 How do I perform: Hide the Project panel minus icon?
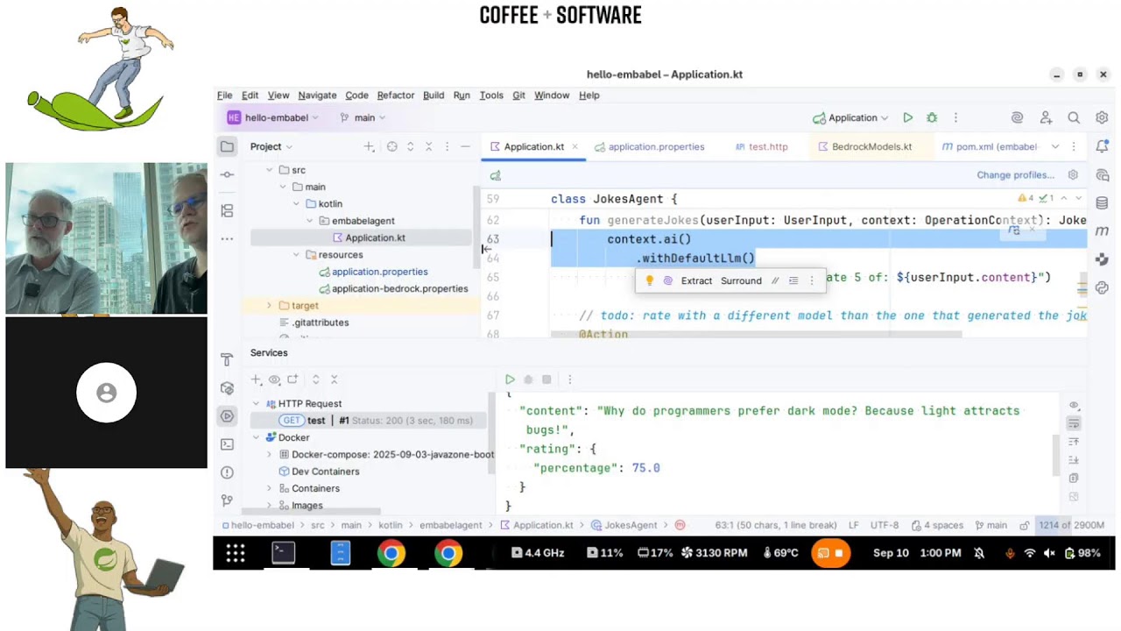coord(465,146)
